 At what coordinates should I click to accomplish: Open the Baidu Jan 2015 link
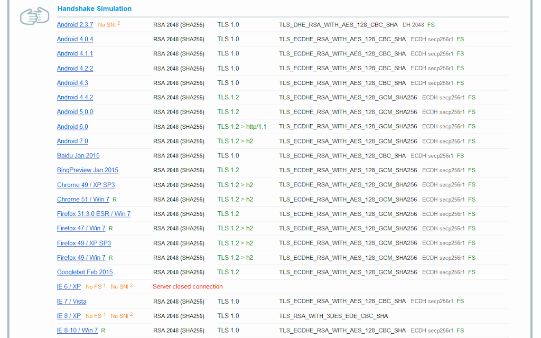click(x=78, y=156)
